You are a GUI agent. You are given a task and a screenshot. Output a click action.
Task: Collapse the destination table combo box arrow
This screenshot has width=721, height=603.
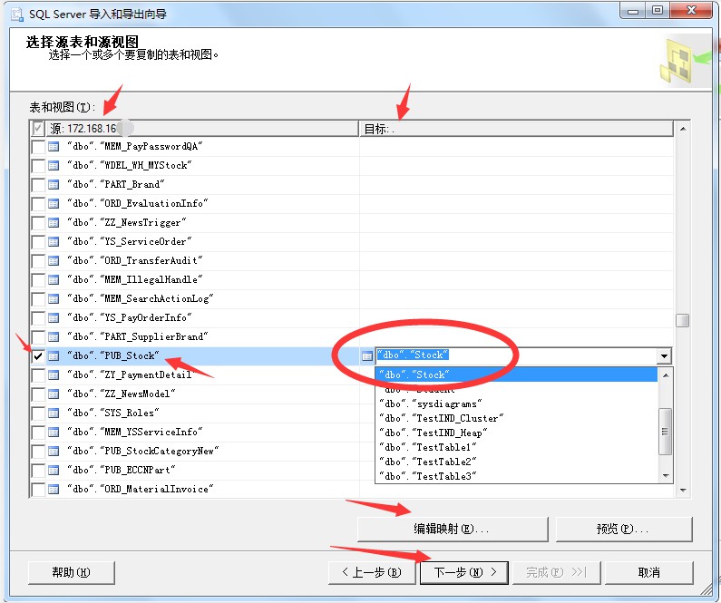tap(665, 356)
